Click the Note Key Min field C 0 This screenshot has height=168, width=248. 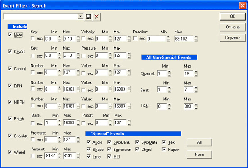51,39
